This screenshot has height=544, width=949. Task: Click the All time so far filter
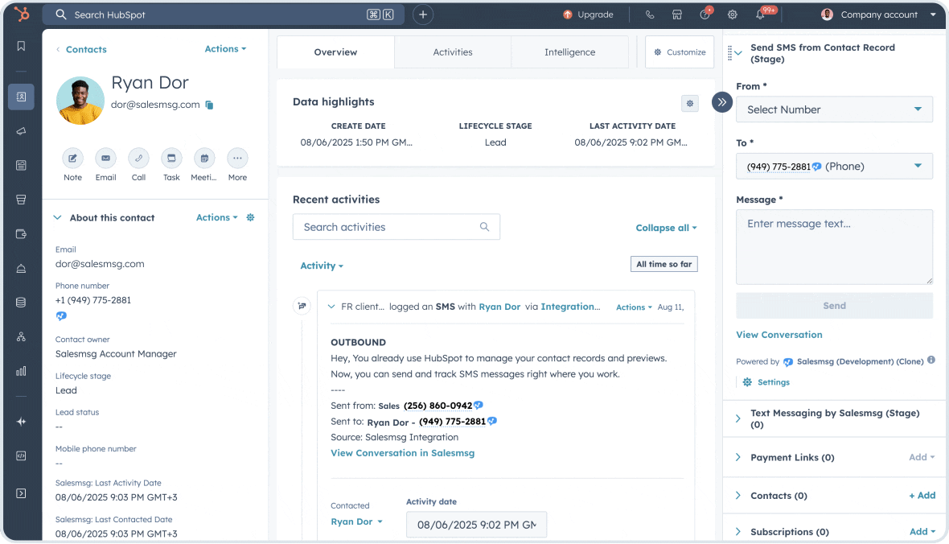[664, 264]
